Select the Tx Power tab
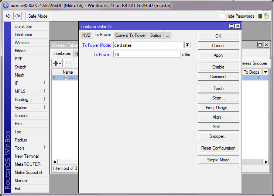 coord(103,35)
